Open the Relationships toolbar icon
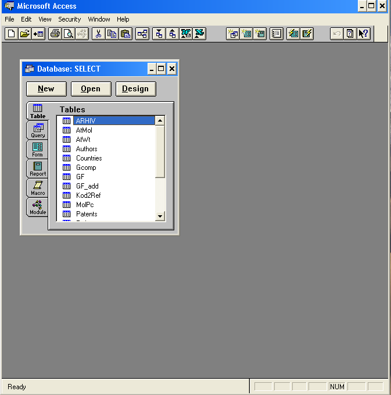Screen dimensions: 391x395 [142, 34]
